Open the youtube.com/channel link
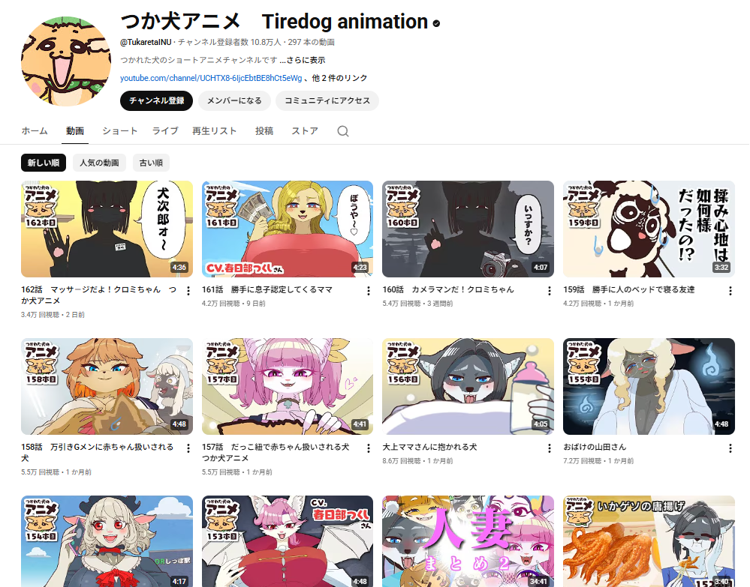This screenshot has height=587, width=750. pos(211,78)
